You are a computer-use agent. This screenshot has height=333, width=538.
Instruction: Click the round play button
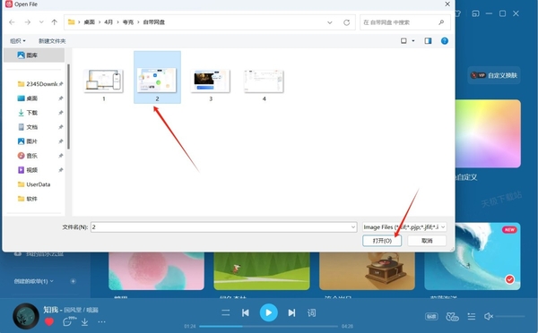[x=268, y=312]
